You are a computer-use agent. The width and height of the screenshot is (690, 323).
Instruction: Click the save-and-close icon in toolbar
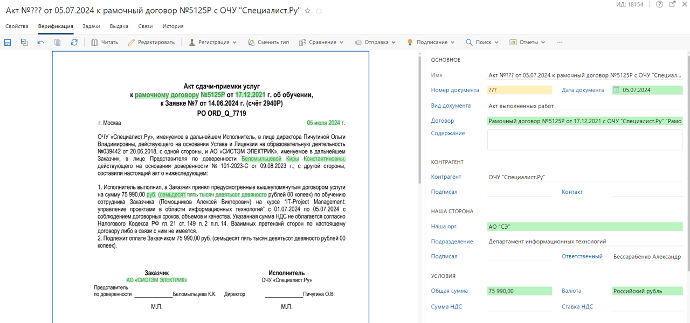(x=24, y=42)
